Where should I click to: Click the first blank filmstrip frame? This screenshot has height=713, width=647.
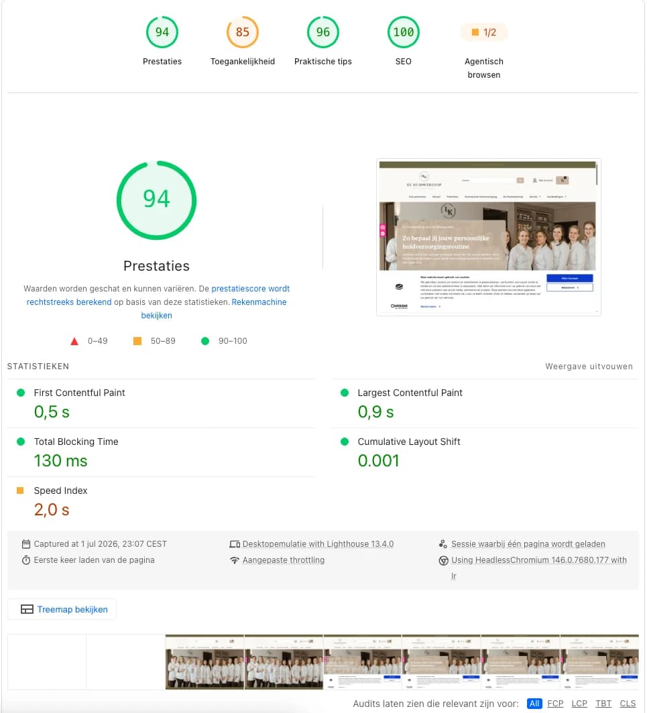pos(47,661)
